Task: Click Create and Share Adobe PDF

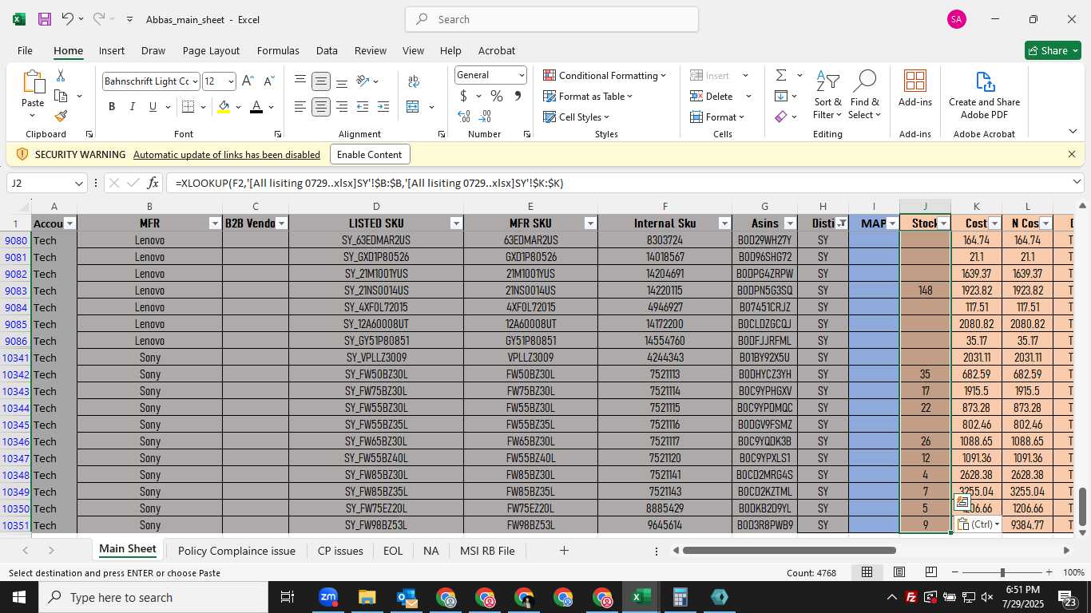Action: coord(984,96)
